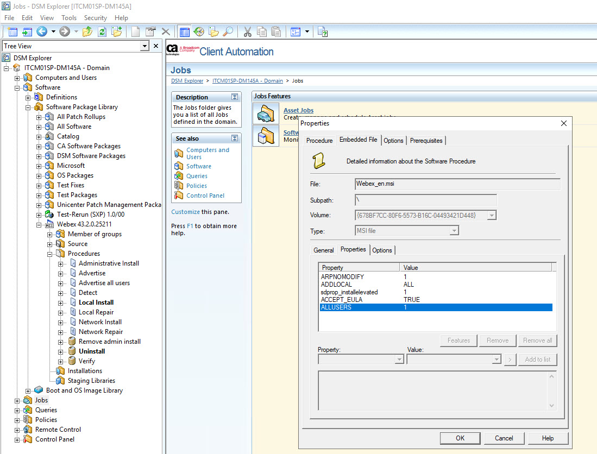
Task: Click the green Refresh icon in toolbar
Action: [x=102, y=31]
